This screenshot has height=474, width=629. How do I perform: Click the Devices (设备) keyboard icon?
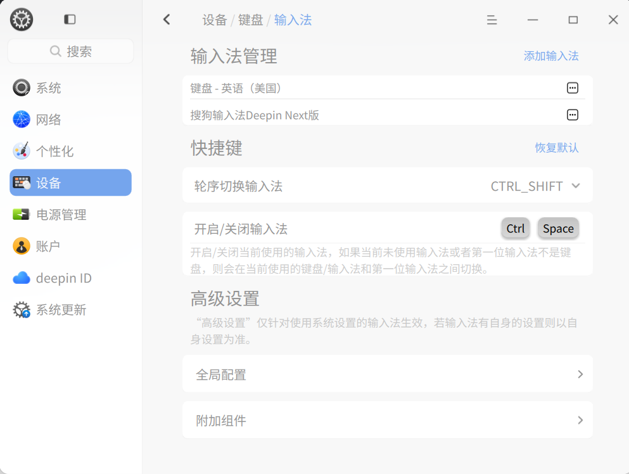[x=22, y=183]
